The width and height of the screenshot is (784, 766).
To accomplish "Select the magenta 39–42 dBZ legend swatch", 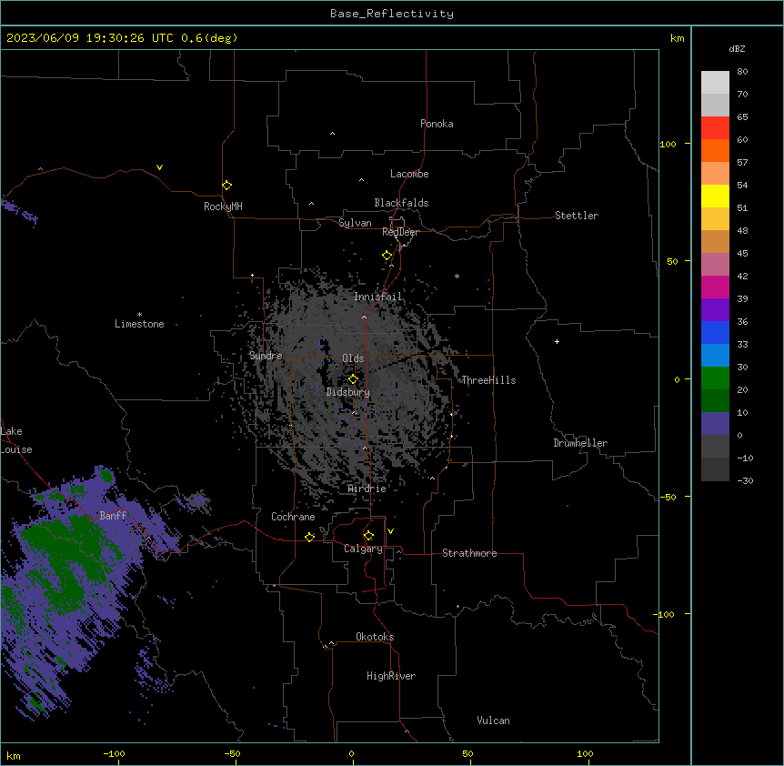I will (x=715, y=287).
